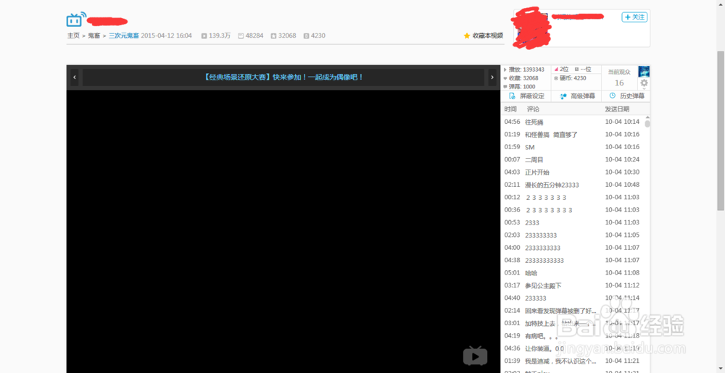
Task: Select the danmaku row 回来看发现弹幕被删了好...
Action: tap(573, 311)
